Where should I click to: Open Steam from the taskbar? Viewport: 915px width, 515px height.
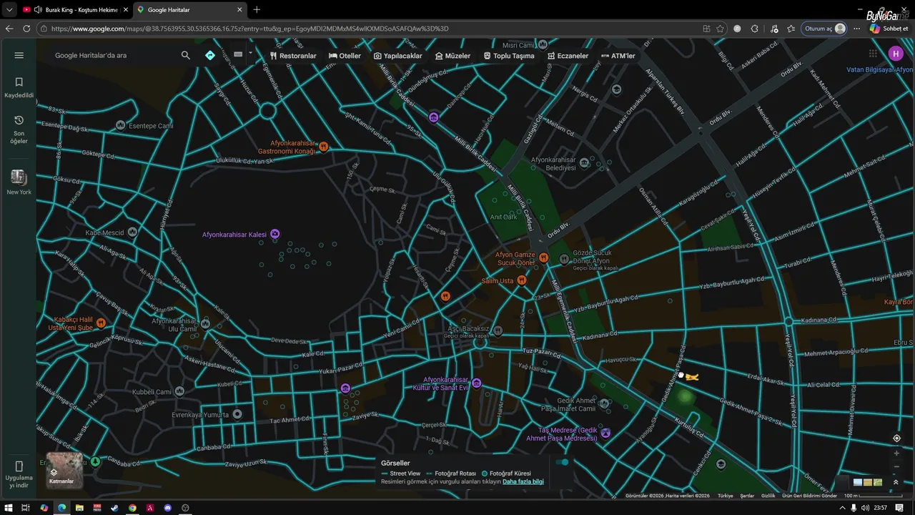coord(114,508)
